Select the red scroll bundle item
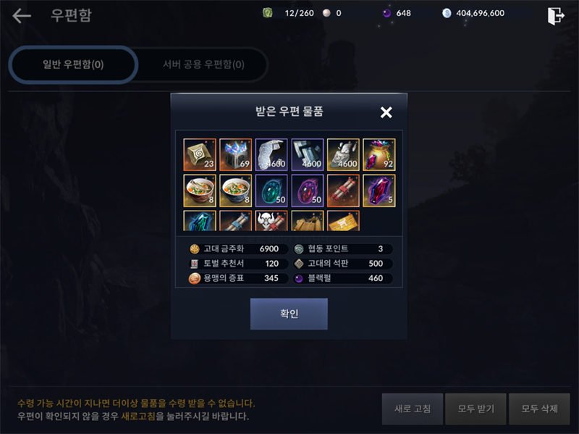This screenshot has height=434, width=579. 343,191
